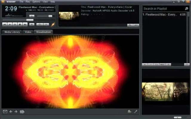Click the Decoder Nullsoft MPEG Audio line
Viewport: 191px width, 119px height.
(x=107, y=11)
